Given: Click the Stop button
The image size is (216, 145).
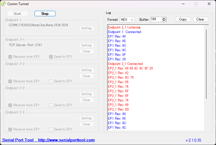Looking at the screenshot, I should 45,14.
